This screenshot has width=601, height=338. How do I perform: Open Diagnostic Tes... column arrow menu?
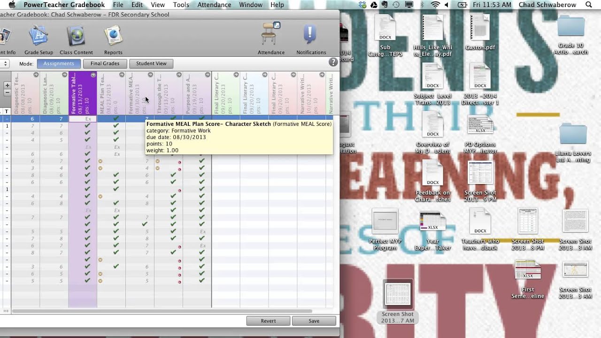coord(36,75)
